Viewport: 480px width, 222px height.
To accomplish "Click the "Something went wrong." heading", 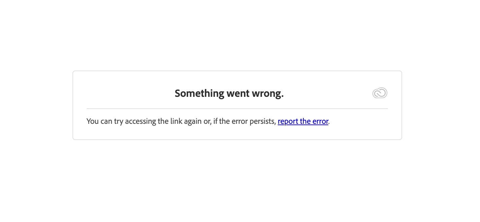I will click(229, 93).
